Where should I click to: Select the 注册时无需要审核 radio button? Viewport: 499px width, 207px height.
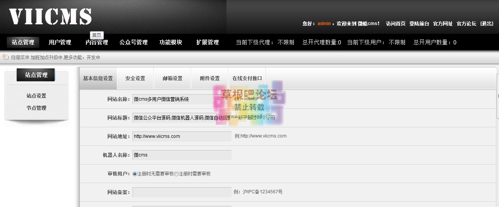135,174
